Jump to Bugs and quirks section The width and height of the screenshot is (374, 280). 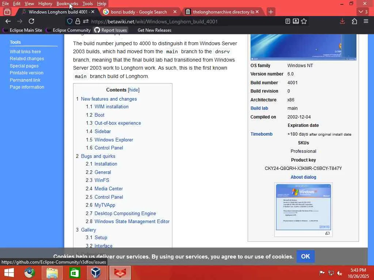pyautogui.click(x=98, y=156)
